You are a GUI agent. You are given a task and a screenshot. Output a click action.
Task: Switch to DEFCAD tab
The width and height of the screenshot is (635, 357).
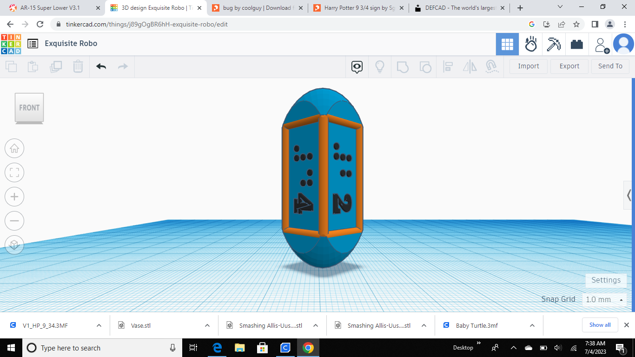(x=460, y=8)
